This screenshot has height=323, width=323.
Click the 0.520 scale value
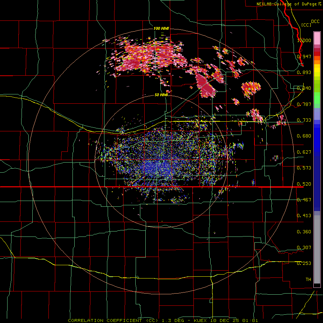[304, 184]
